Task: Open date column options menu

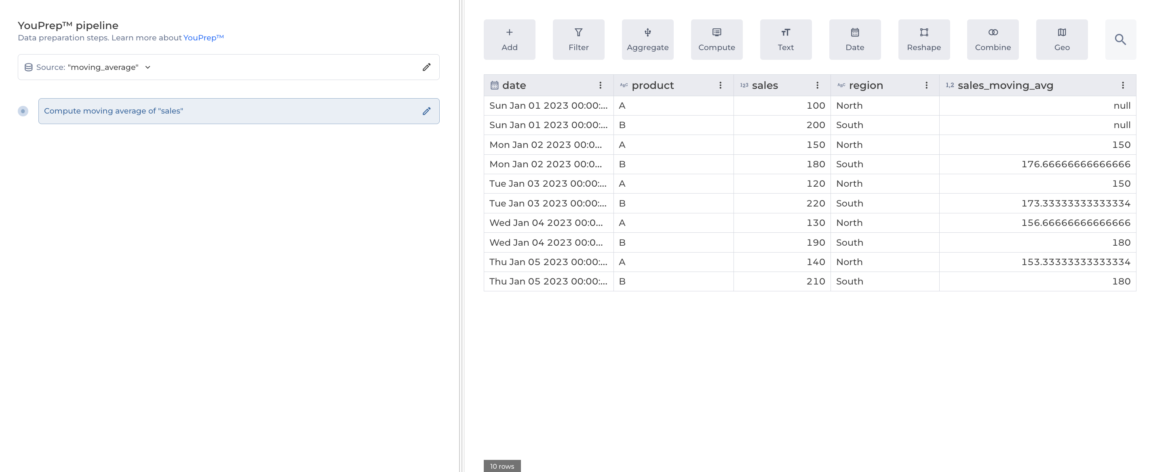Action: click(x=600, y=85)
